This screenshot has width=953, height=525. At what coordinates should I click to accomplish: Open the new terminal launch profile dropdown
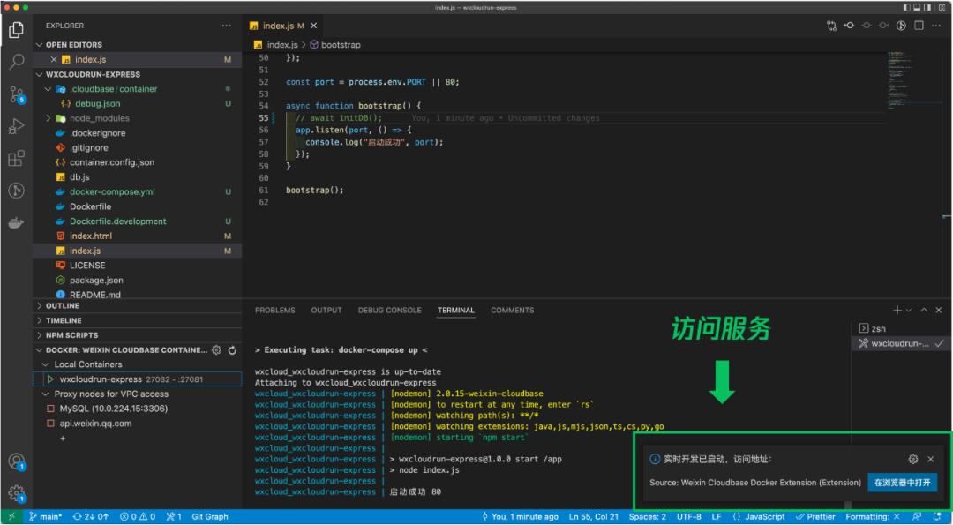(x=909, y=310)
